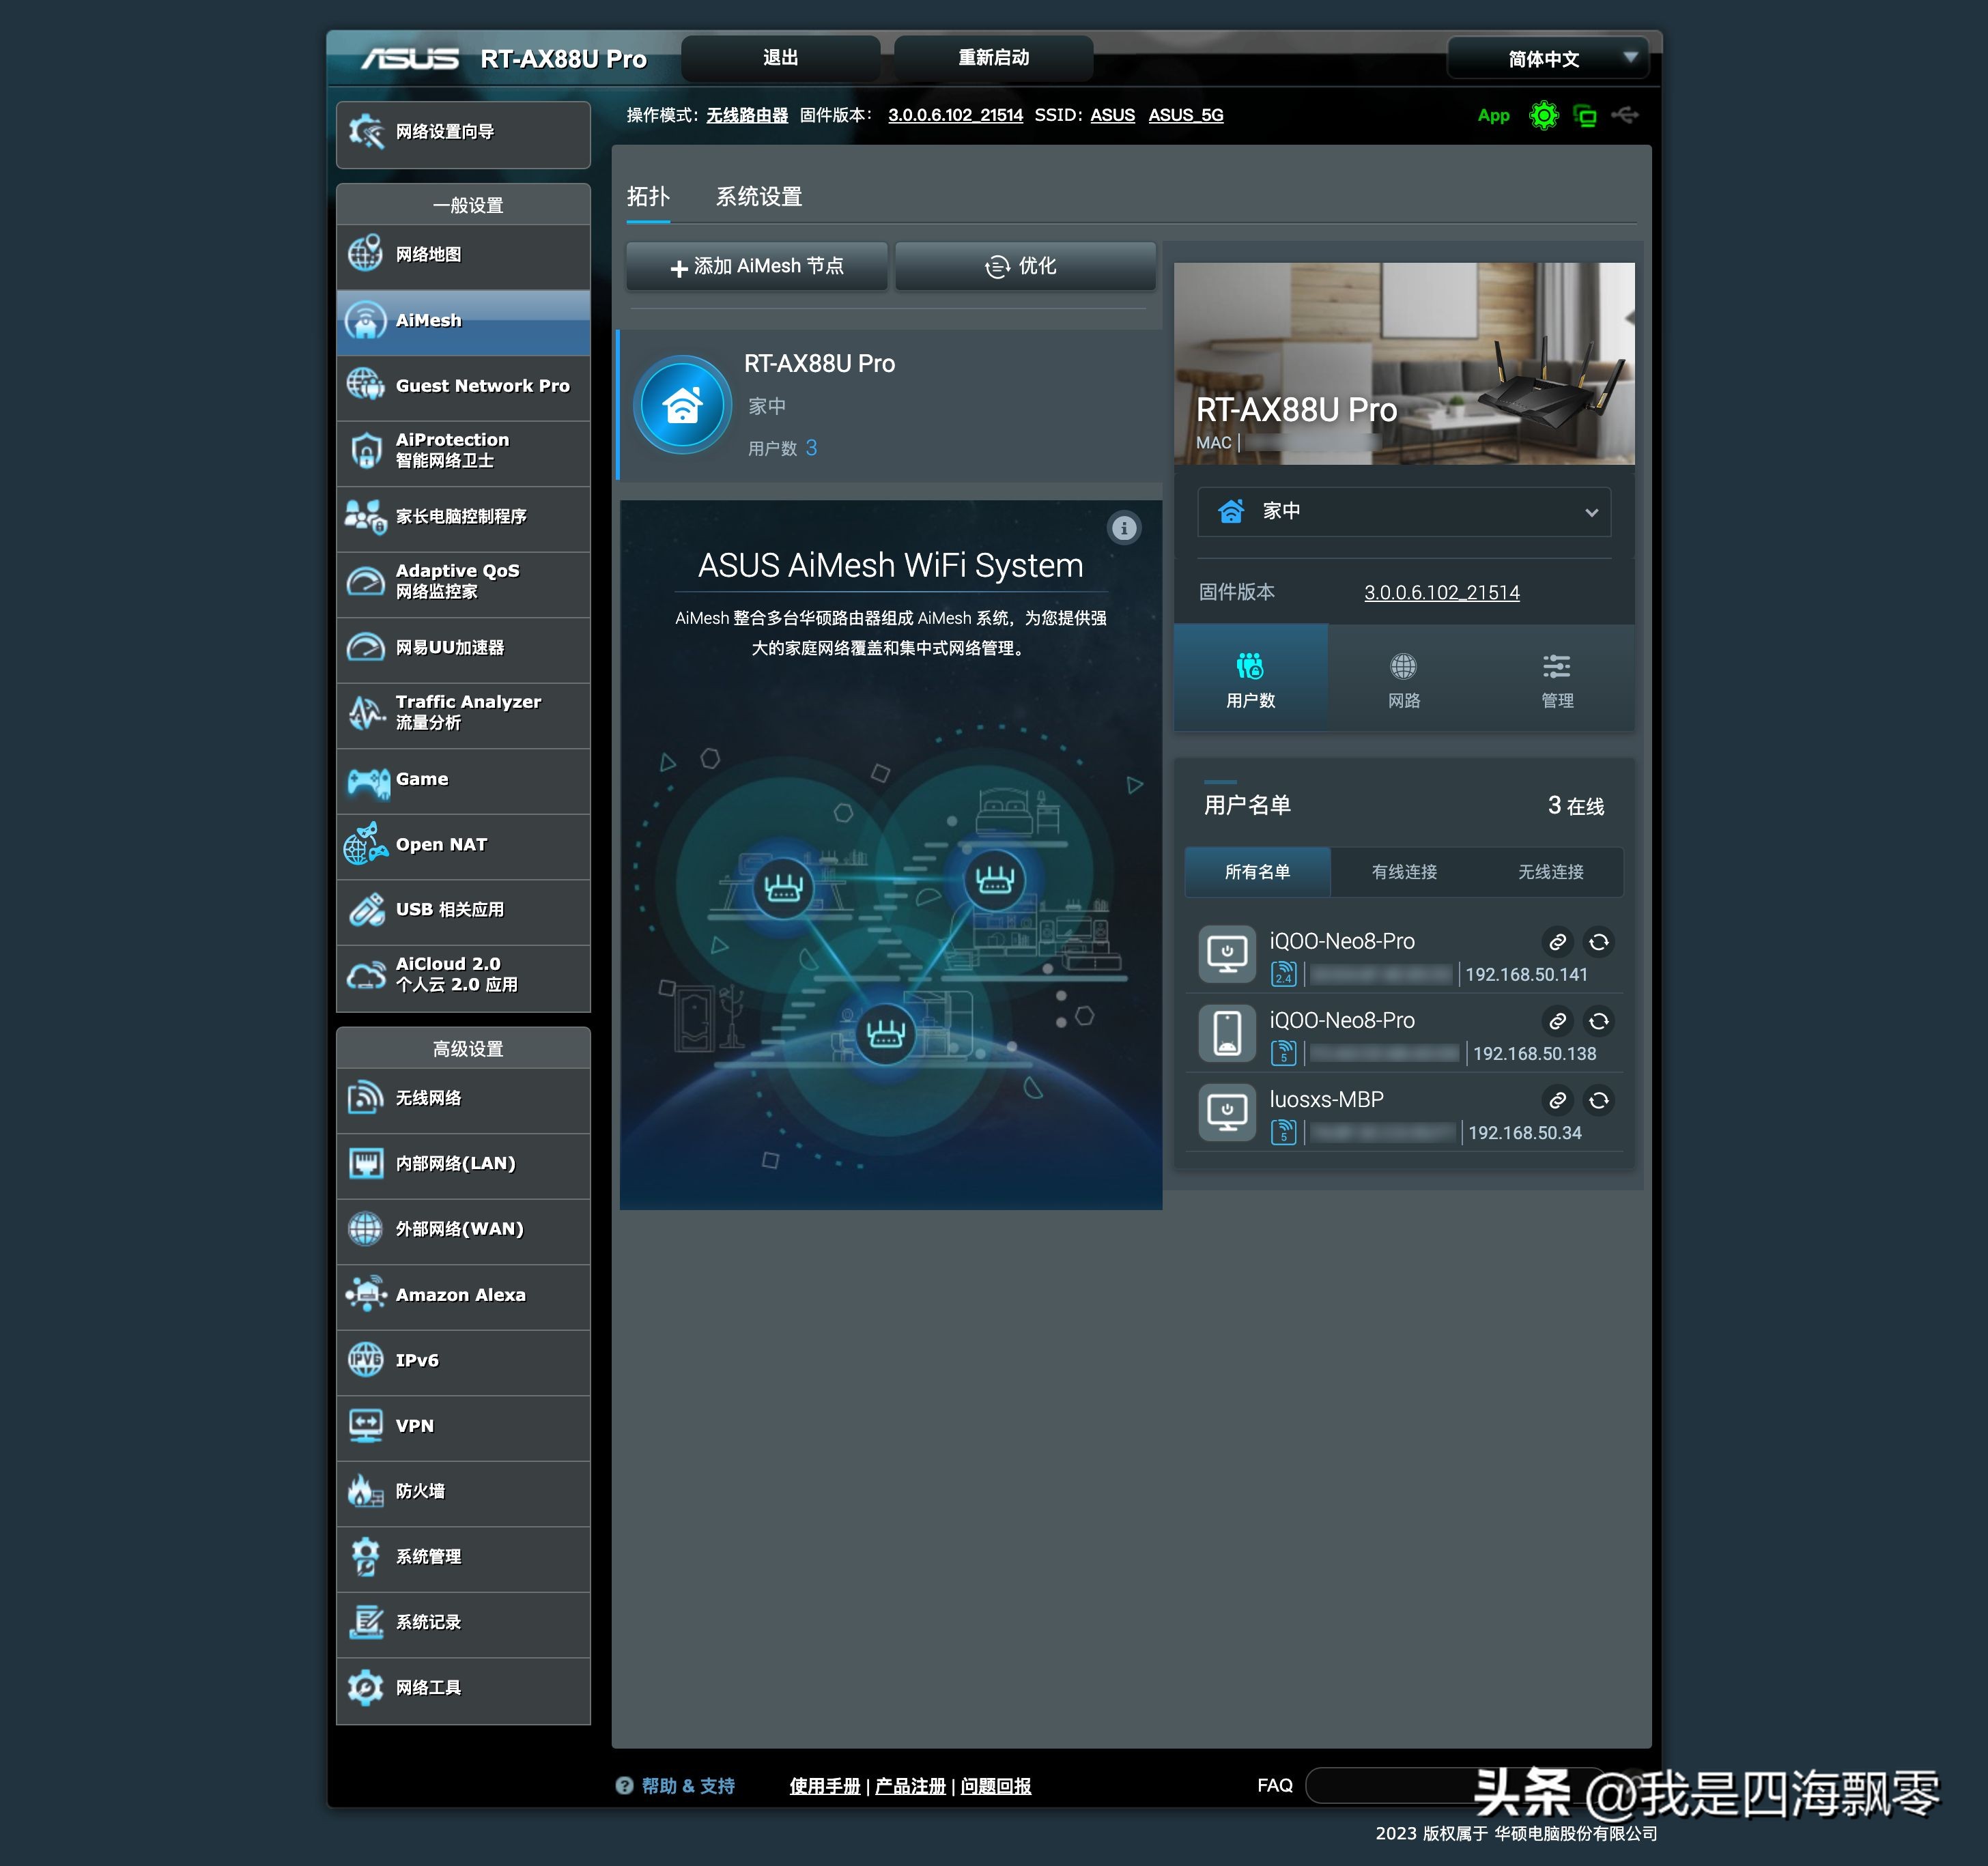1988x1866 pixels.
Task: Switch to the 系统设置 tab
Action: click(x=759, y=197)
